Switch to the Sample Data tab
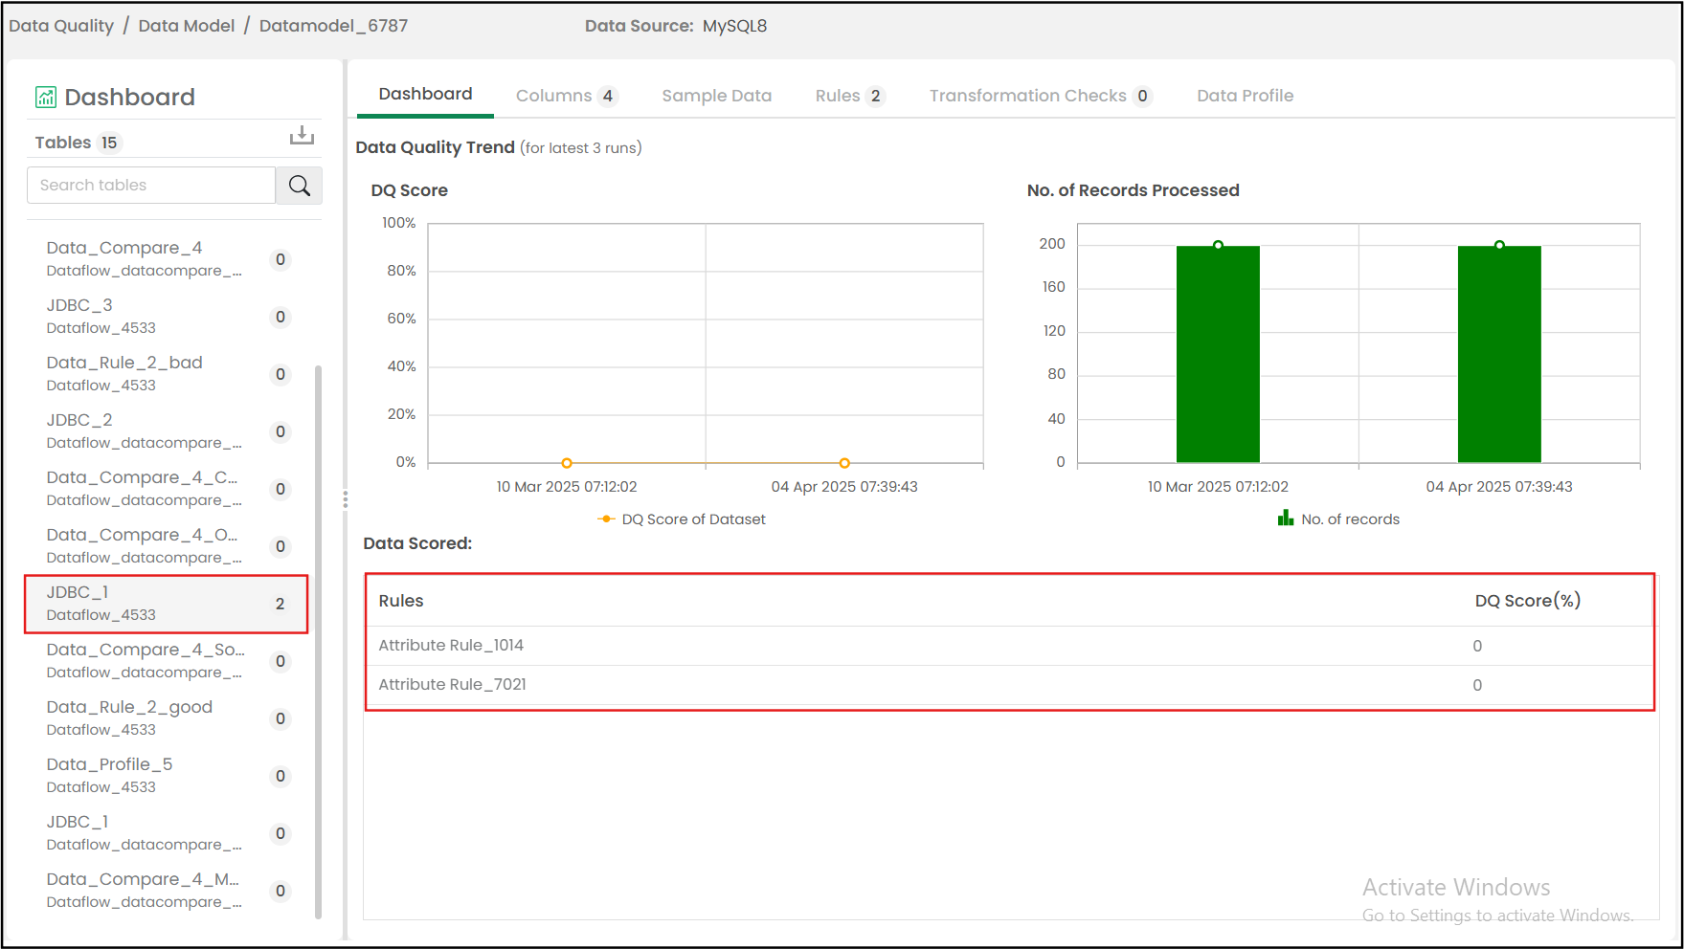Image resolution: width=1684 pixels, height=949 pixels. [716, 96]
